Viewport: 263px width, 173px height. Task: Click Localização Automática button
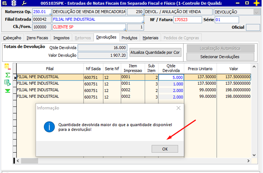[x=220, y=49]
